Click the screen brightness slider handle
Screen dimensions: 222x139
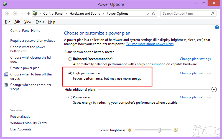tap(159, 130)
